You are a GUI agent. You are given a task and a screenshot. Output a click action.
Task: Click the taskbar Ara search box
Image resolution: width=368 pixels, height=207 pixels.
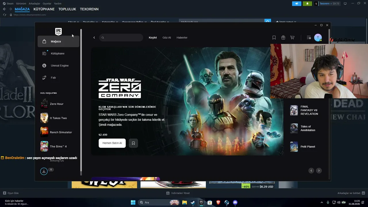(159, 202)
